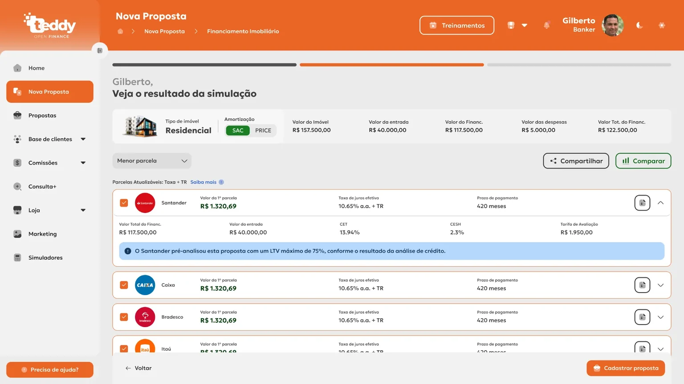Click the first dark progress step bar
The height and width of the screenshot is (384, 684).
[x=204, y=65]
